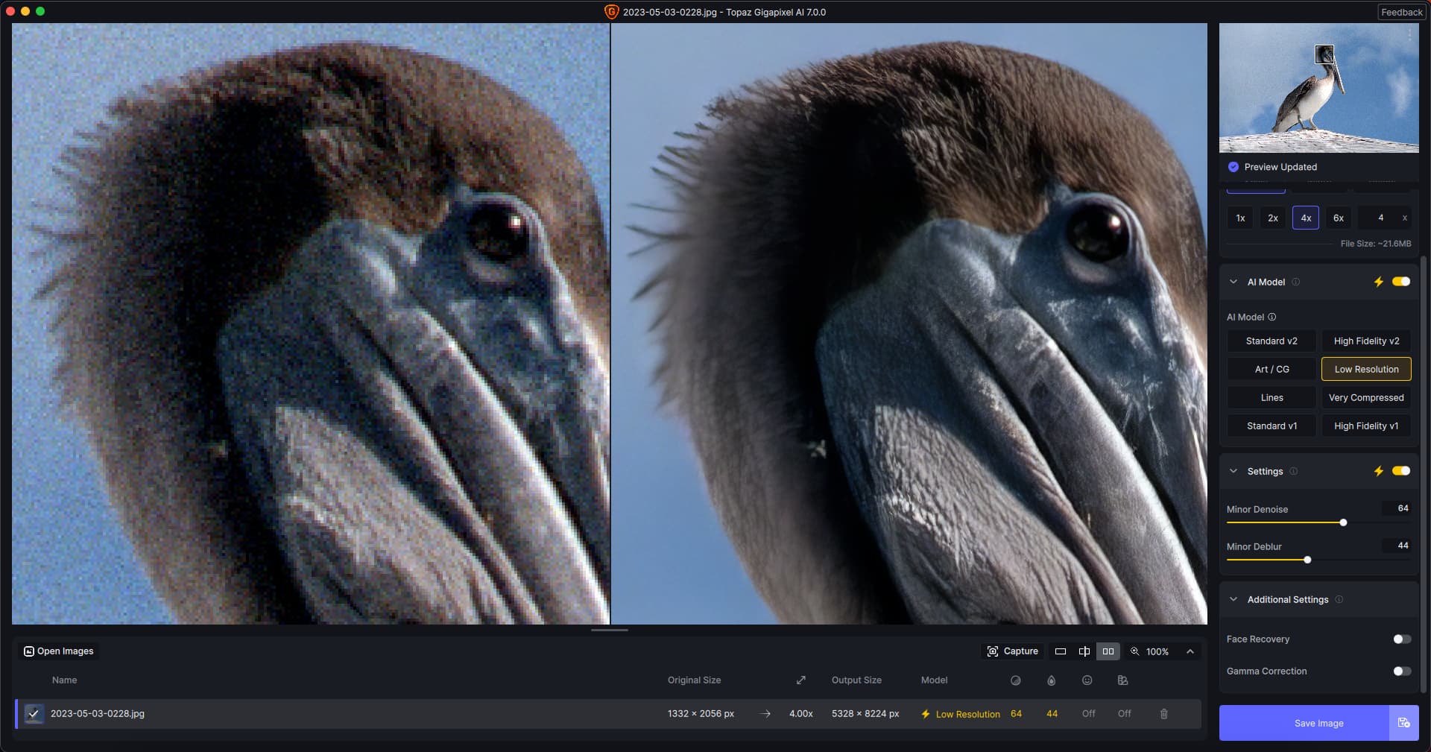Image resolution: width=1431 pixels, height=752 pixels.
Task: Collapse the AI Model section
Action: click(x=1233, y=282)
